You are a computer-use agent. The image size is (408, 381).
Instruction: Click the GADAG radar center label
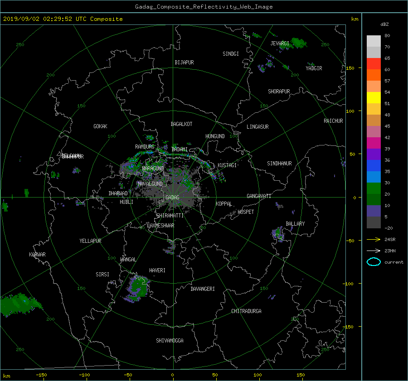pyautogui.click(x=172, y=198)
